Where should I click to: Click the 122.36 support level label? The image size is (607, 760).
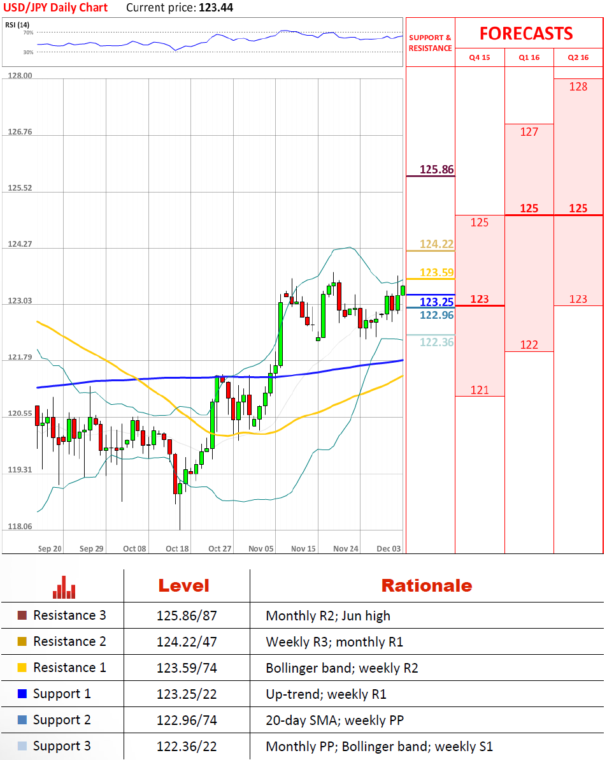coord(436,342)
